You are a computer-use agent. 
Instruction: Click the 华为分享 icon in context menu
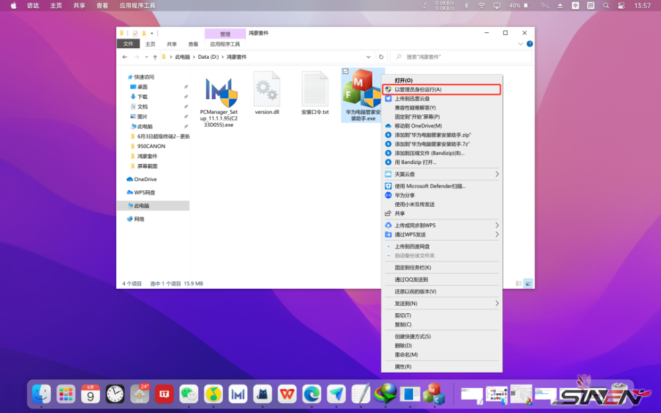388,195
